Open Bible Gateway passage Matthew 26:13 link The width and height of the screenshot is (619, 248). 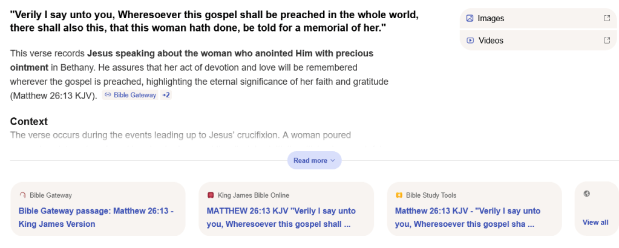pos(96,217)
